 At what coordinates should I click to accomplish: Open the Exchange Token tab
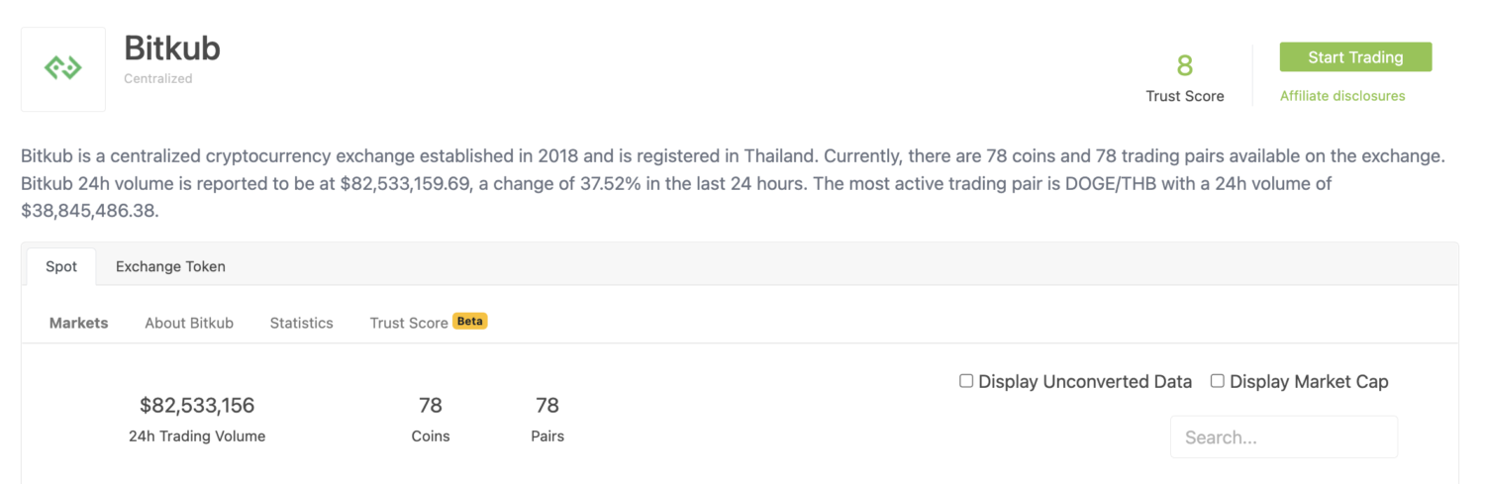170,266
